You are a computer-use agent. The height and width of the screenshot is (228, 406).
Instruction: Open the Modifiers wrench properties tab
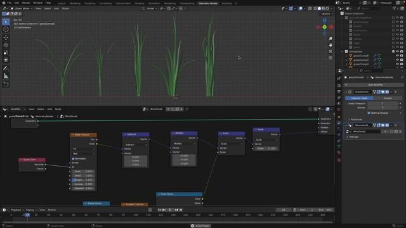point(339,123)
